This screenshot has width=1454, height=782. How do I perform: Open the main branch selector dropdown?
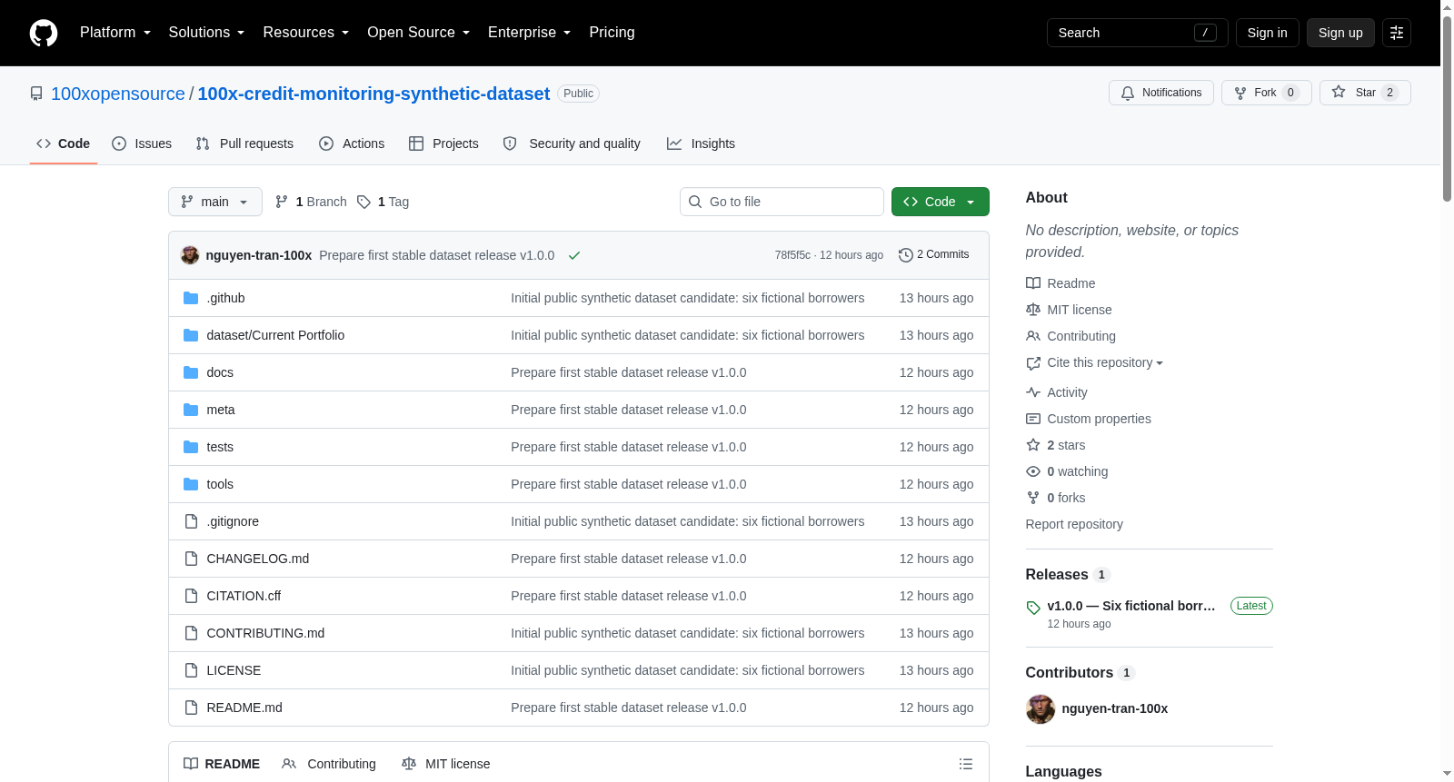pyautogui.click(x=215, y=202)
